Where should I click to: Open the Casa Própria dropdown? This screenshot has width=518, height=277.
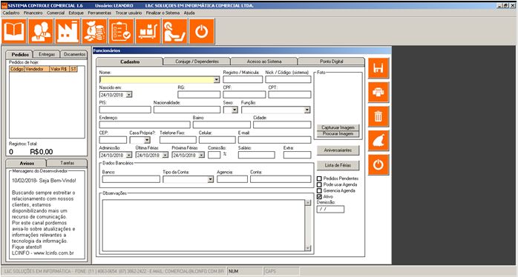(x=147, y=140)
